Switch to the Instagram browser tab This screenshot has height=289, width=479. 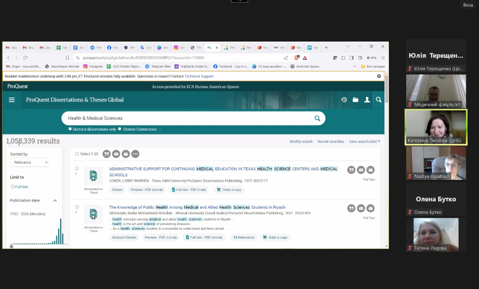click(x=179, y=48)
